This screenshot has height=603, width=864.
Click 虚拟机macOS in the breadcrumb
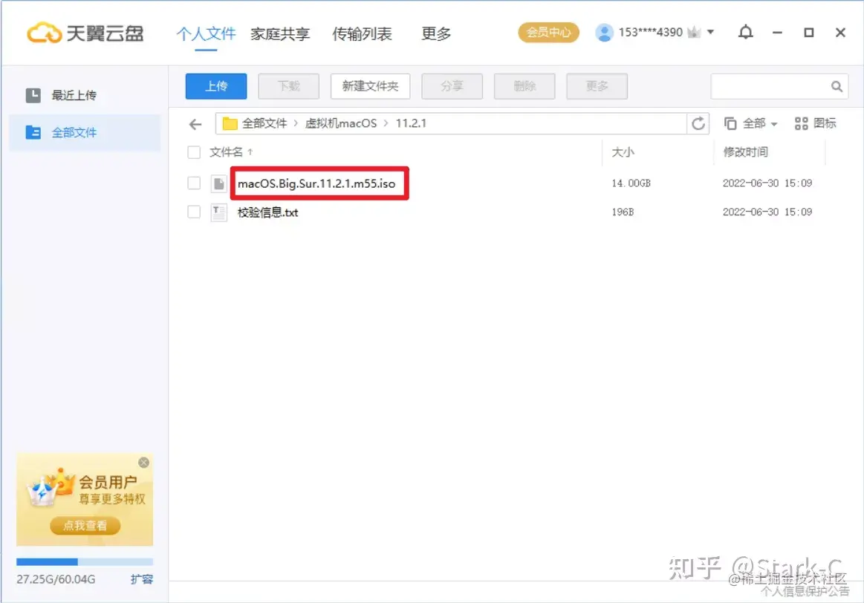(x=341, y=123)
